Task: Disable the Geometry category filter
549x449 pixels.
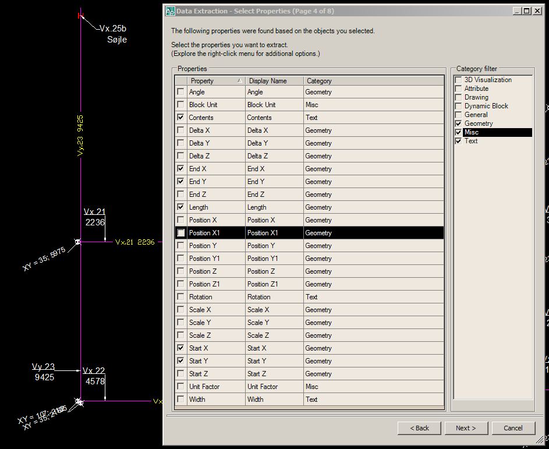Action: [x=458, y=123]
